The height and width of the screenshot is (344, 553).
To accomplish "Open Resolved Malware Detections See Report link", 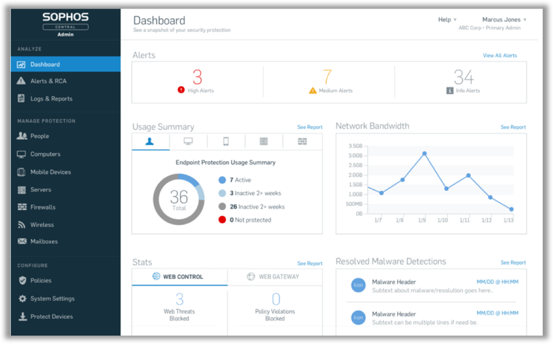I will (513, 262).
